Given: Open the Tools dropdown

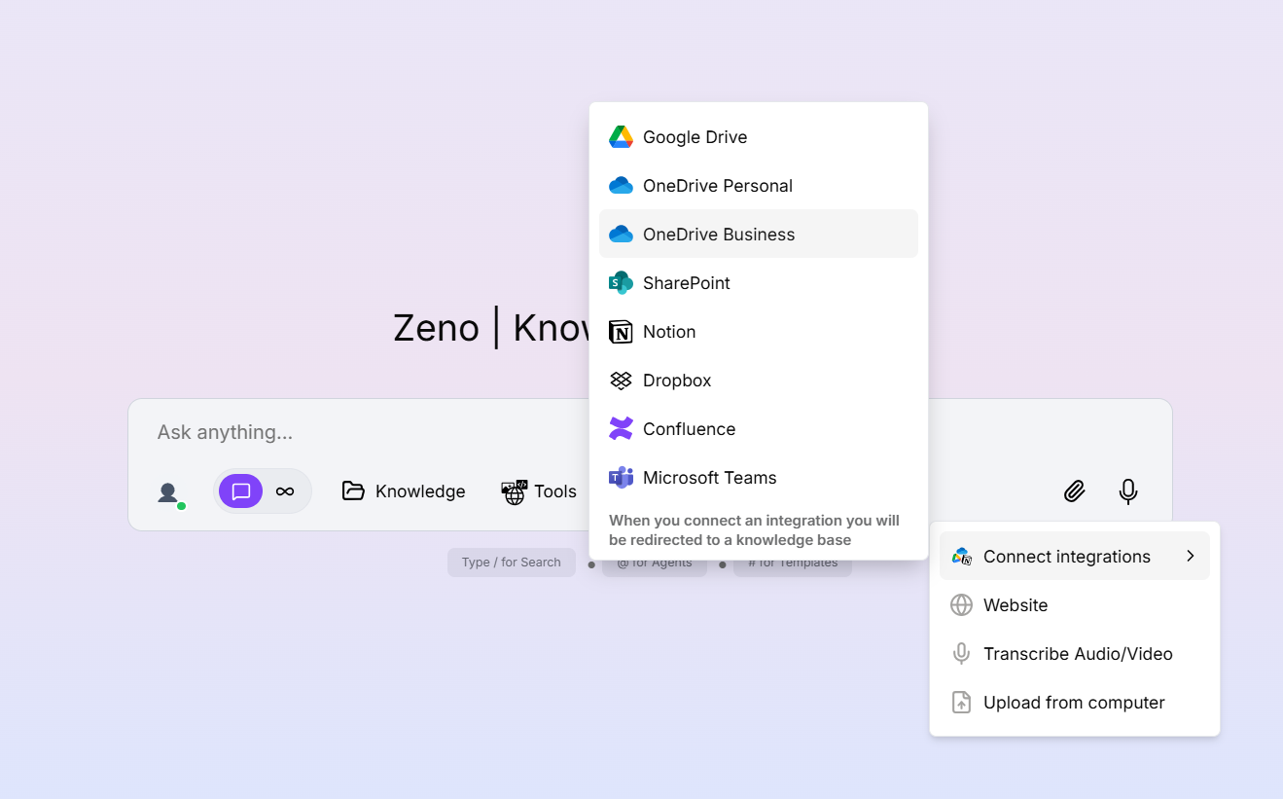Looking at the screenshot, I should point(540,490).
